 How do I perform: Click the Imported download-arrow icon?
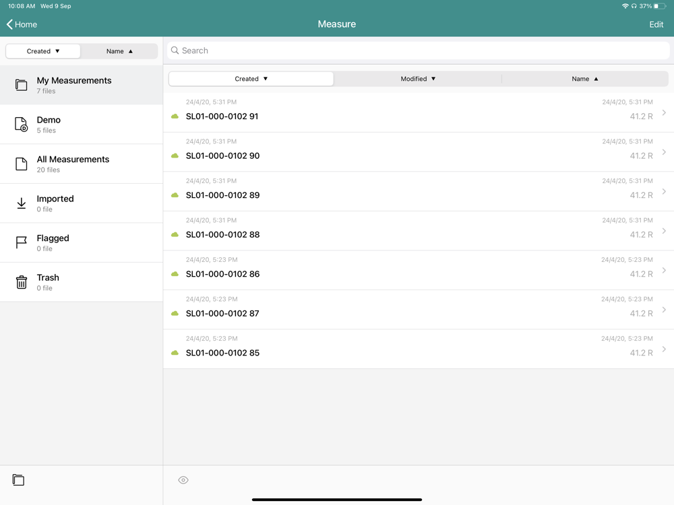(21, 203)
